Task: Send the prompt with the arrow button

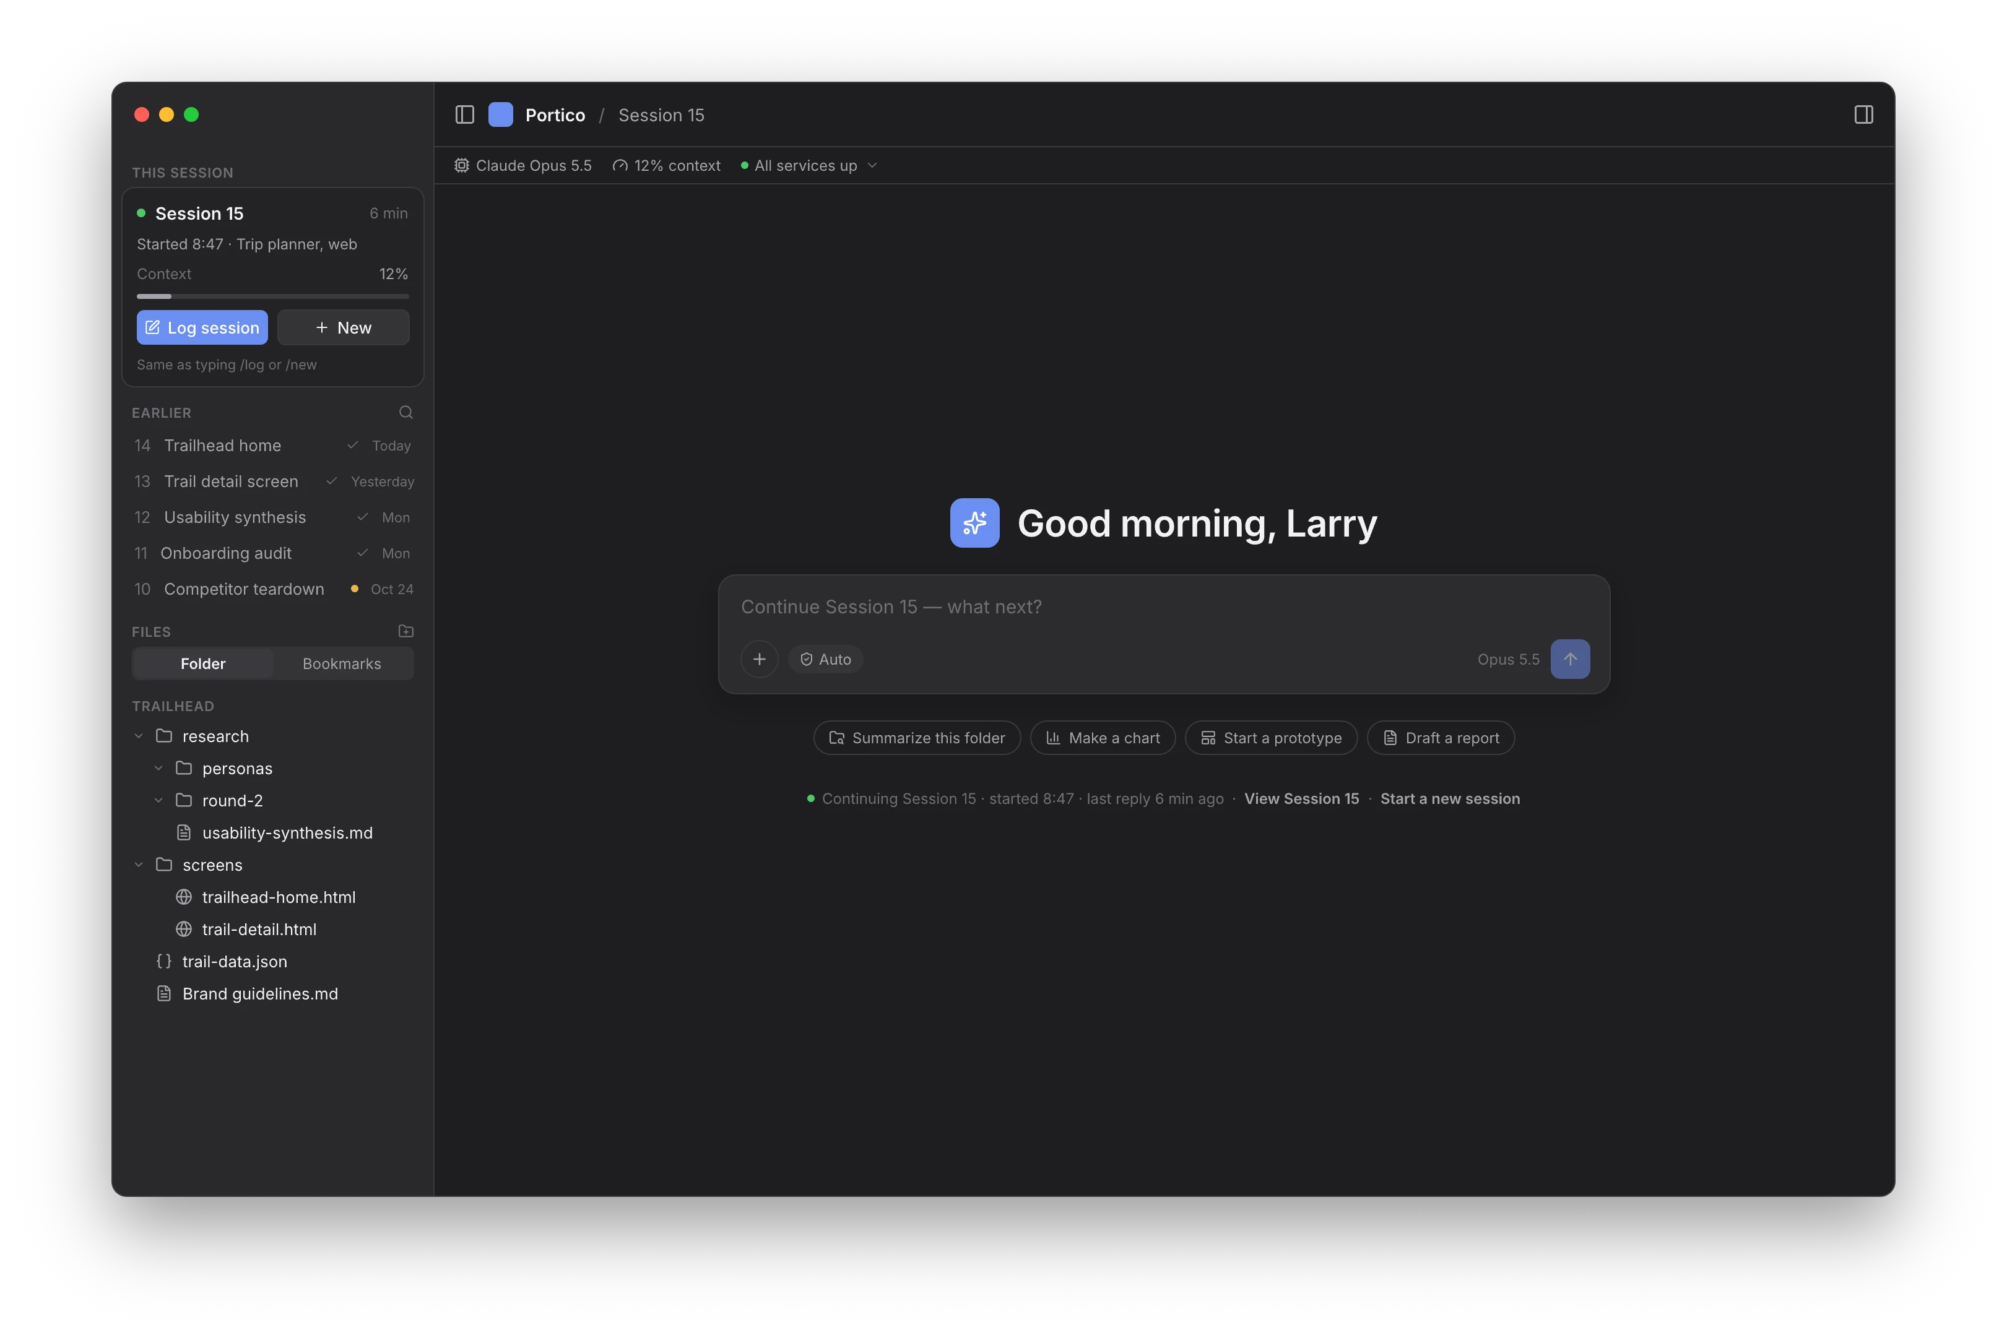Action: click(x=1570, y=658)
